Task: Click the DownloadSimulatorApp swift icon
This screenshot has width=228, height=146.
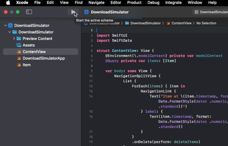Action: click(19, 58)
